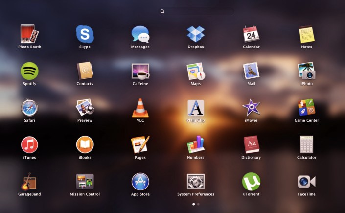Screen dimensions: 345x213
Task: Open the Photo Booth app
Action: click(x=29, y=34)
